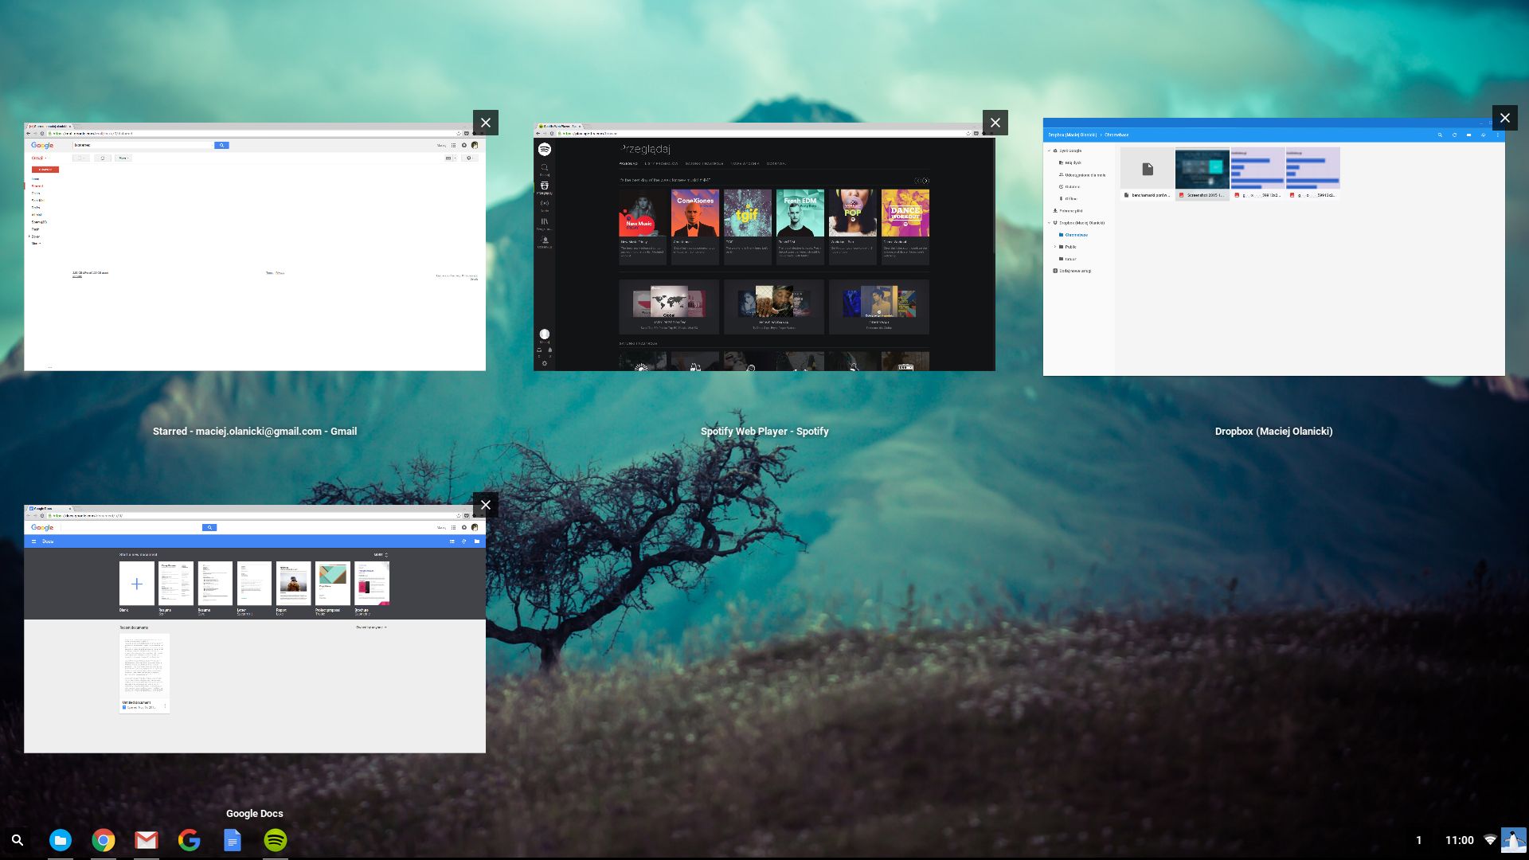This screenshot has width=1529, height=860.
Task: Select the Radio icon in Spotify's sidebar
Action: pos(545,205)
